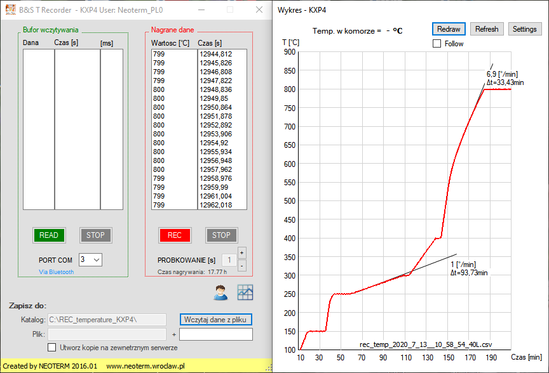Screen dimensions: 549x373
Task: Click the red REC button
Action: [x=175, y=235]
